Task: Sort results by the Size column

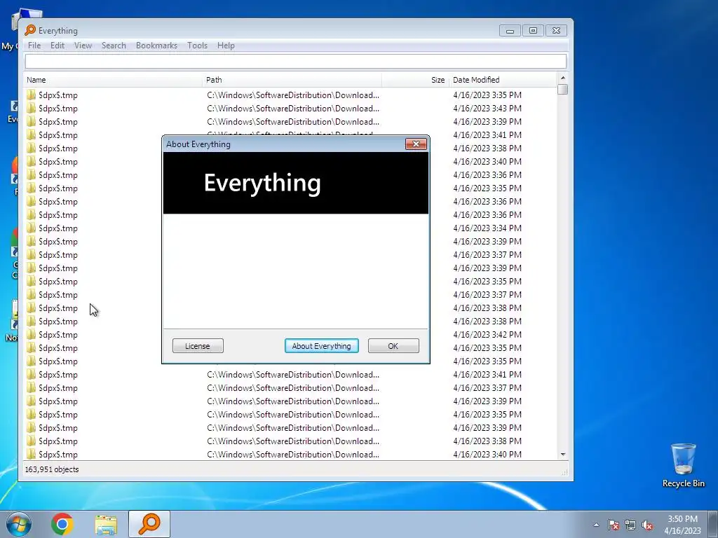Action: (x=415, y=80)
